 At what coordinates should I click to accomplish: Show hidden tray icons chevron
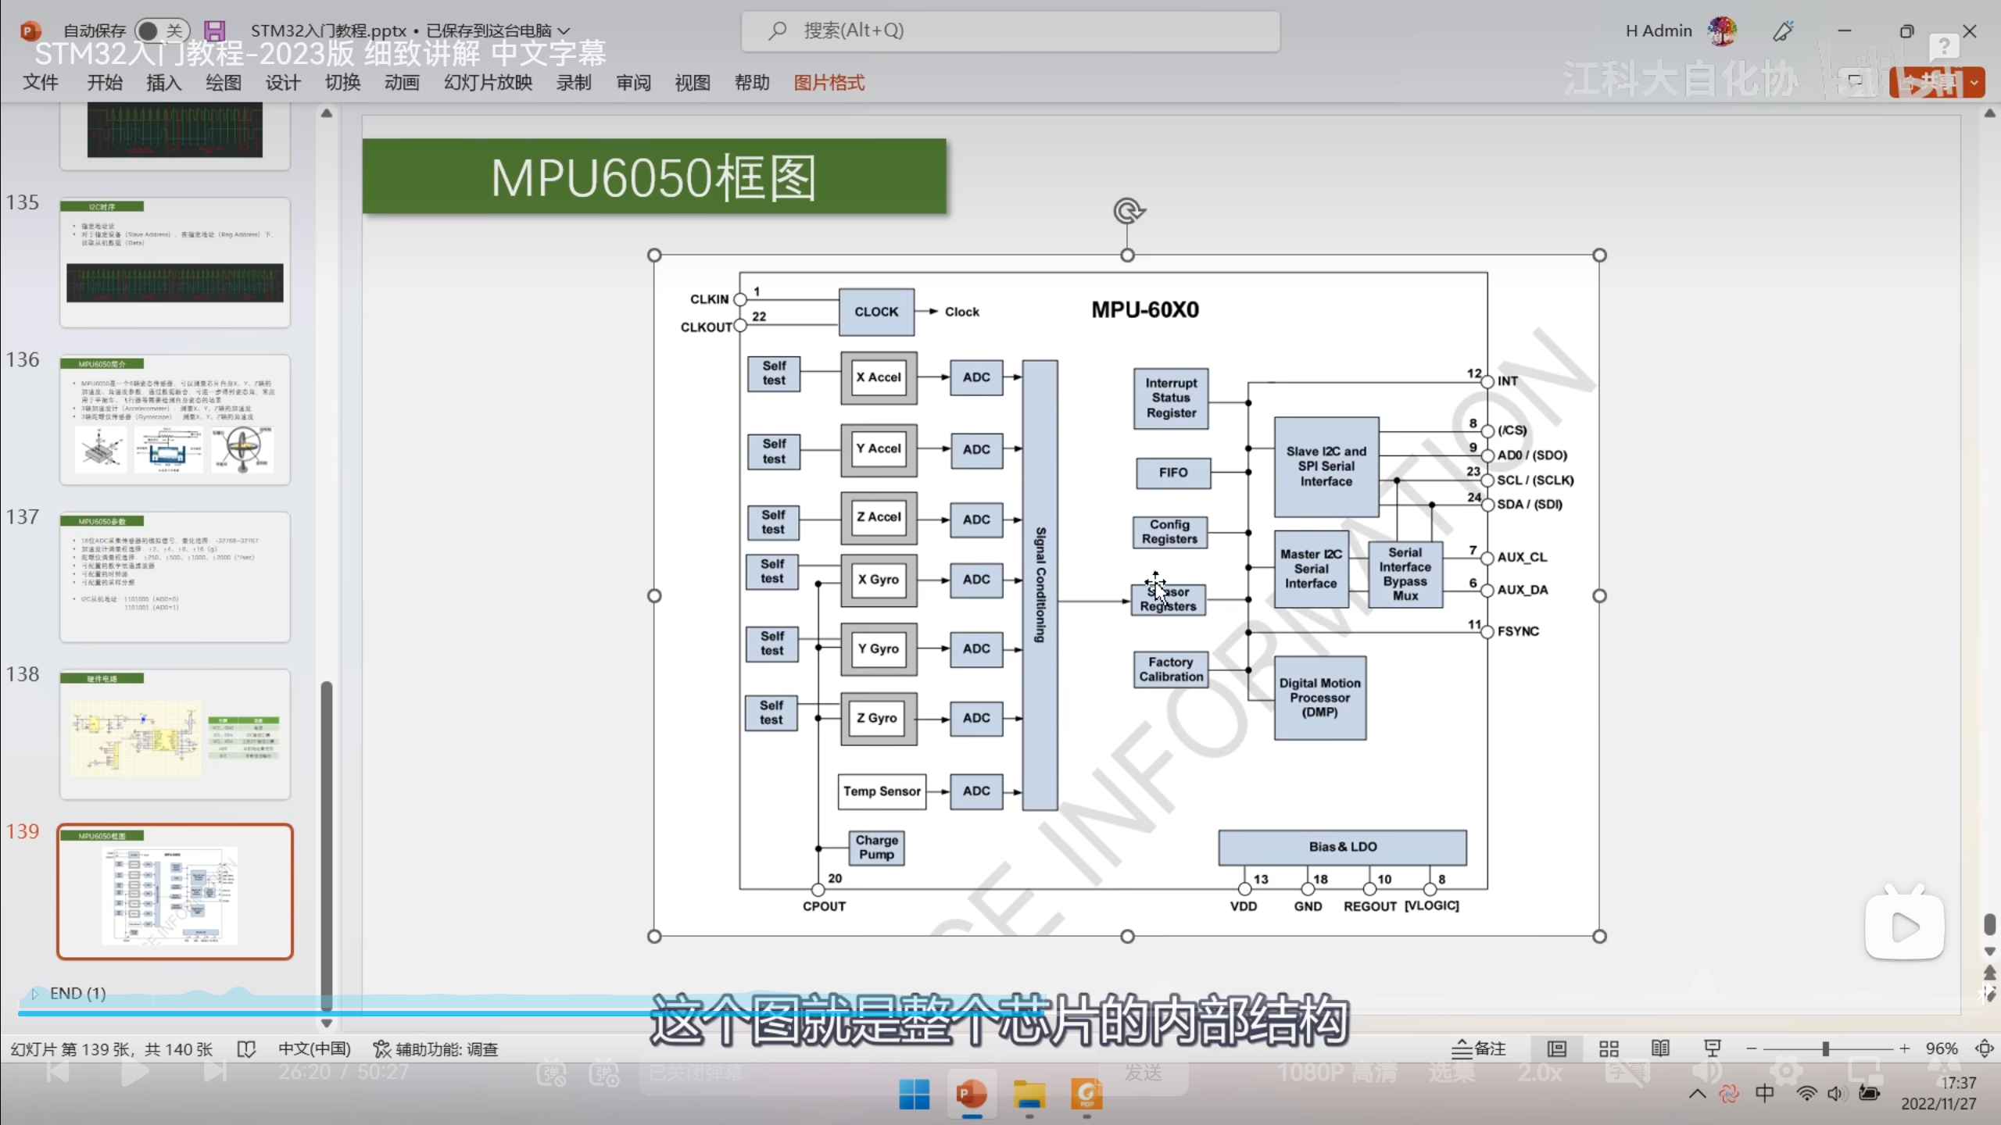[1697, 1094]
